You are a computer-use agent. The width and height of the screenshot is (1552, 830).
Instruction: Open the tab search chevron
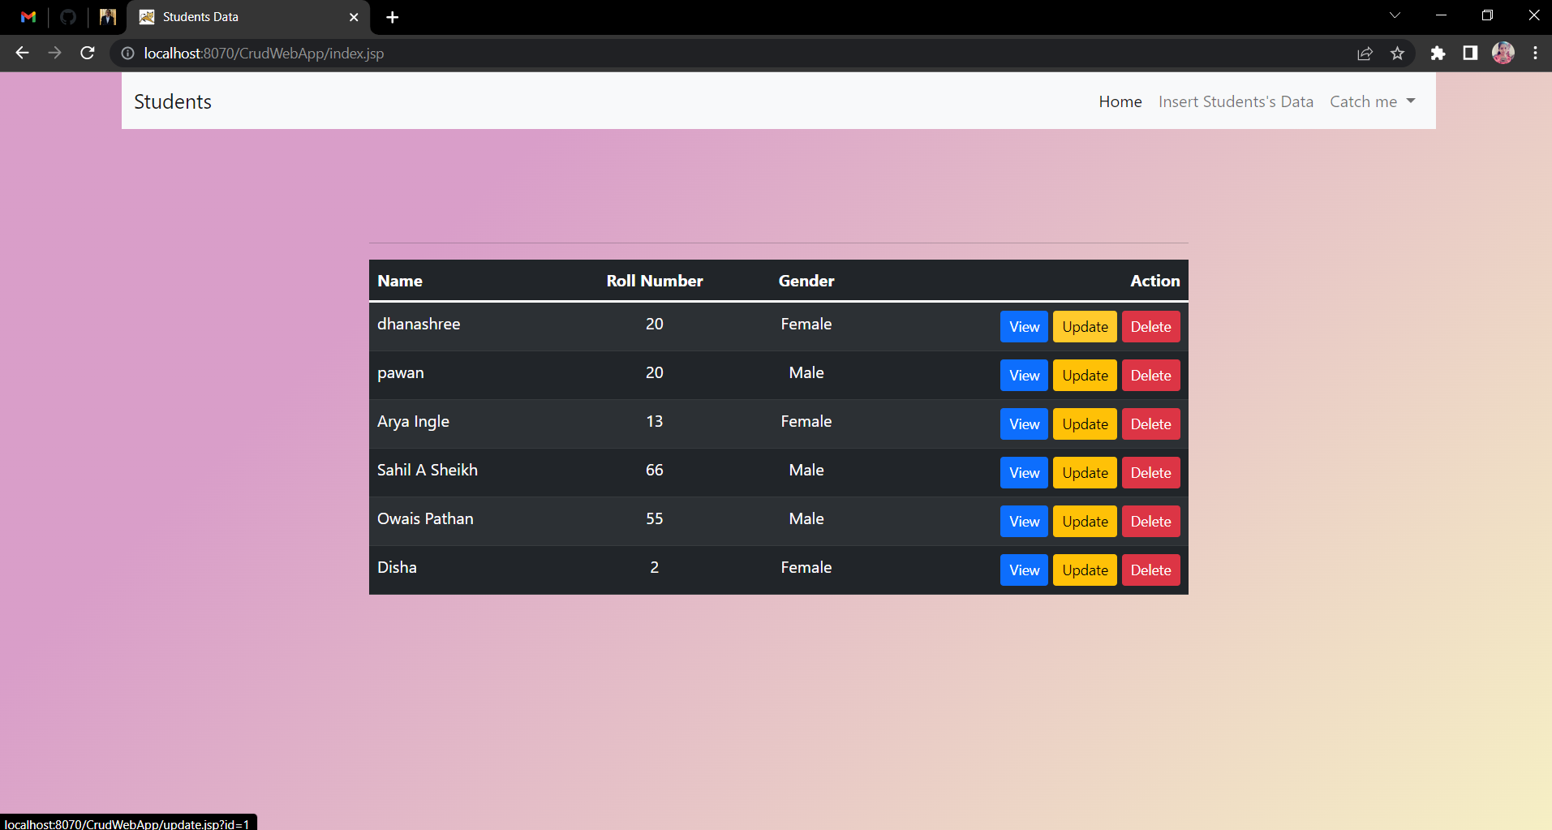point(1395,15)
